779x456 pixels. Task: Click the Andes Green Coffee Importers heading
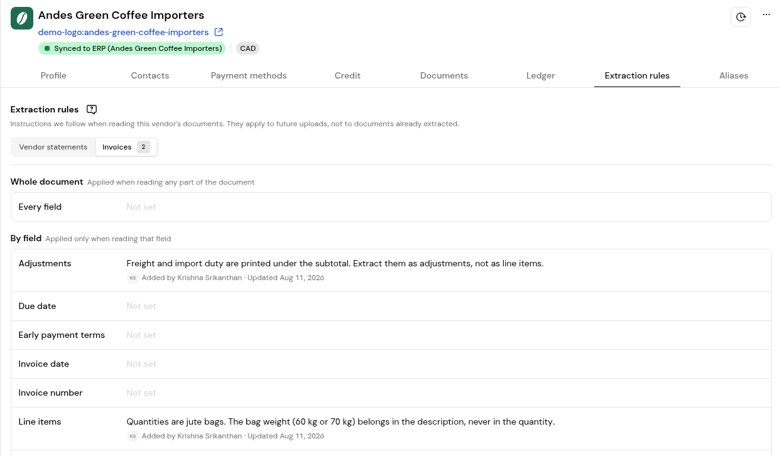point(121,15)
